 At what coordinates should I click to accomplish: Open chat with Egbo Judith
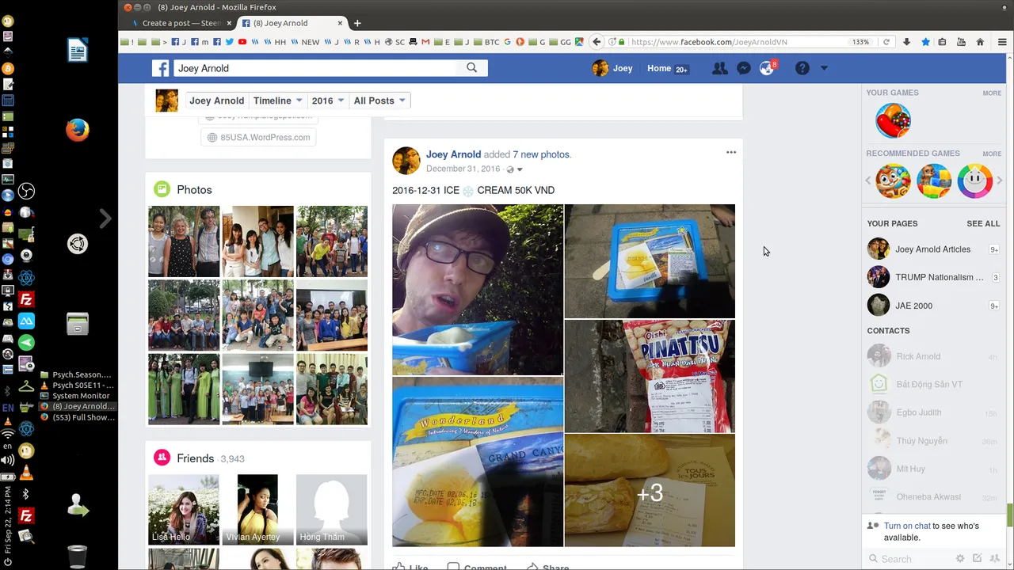point(933,412)
